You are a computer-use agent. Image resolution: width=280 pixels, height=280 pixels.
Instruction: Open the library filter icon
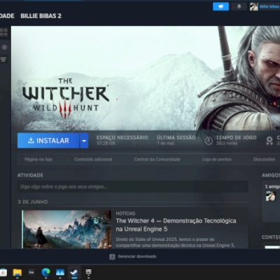click(3, 59)
